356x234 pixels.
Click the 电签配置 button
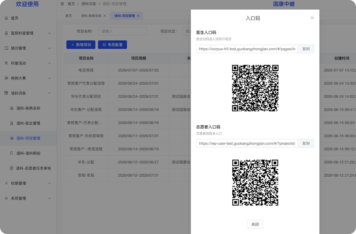tap(112, 45)
